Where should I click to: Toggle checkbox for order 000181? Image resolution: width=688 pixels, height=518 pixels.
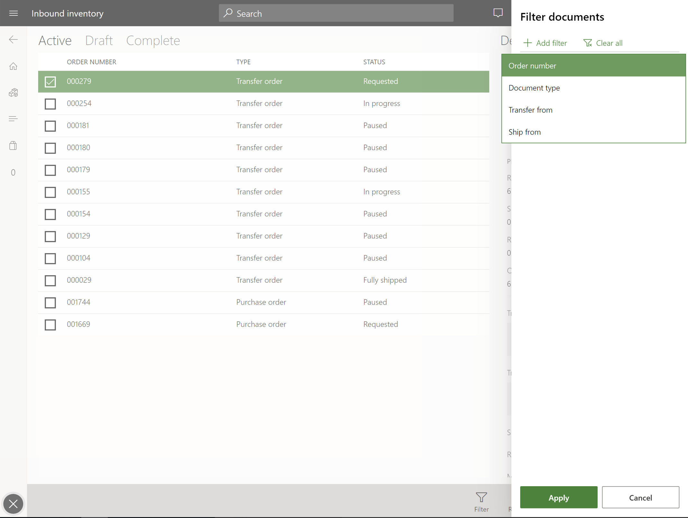click(50, 126)
